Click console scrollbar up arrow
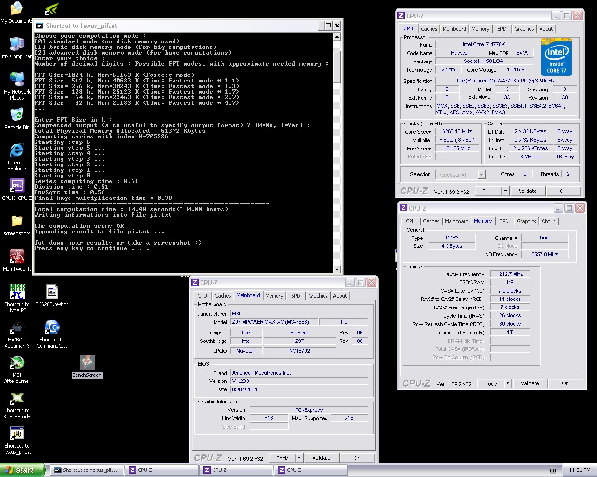Screen dimensions: 597x477 coord(337,37)
